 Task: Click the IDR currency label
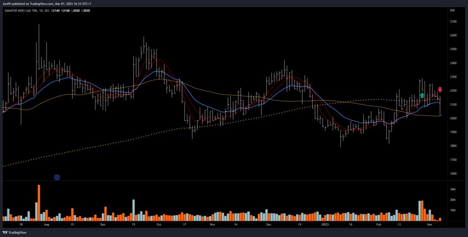pyautogui.click(x=452, y=10)
